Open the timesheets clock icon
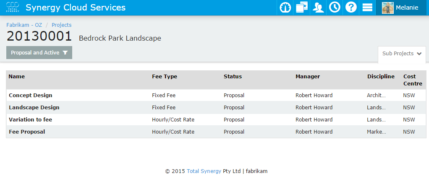The image size is (429, 178). pos(334,8)
